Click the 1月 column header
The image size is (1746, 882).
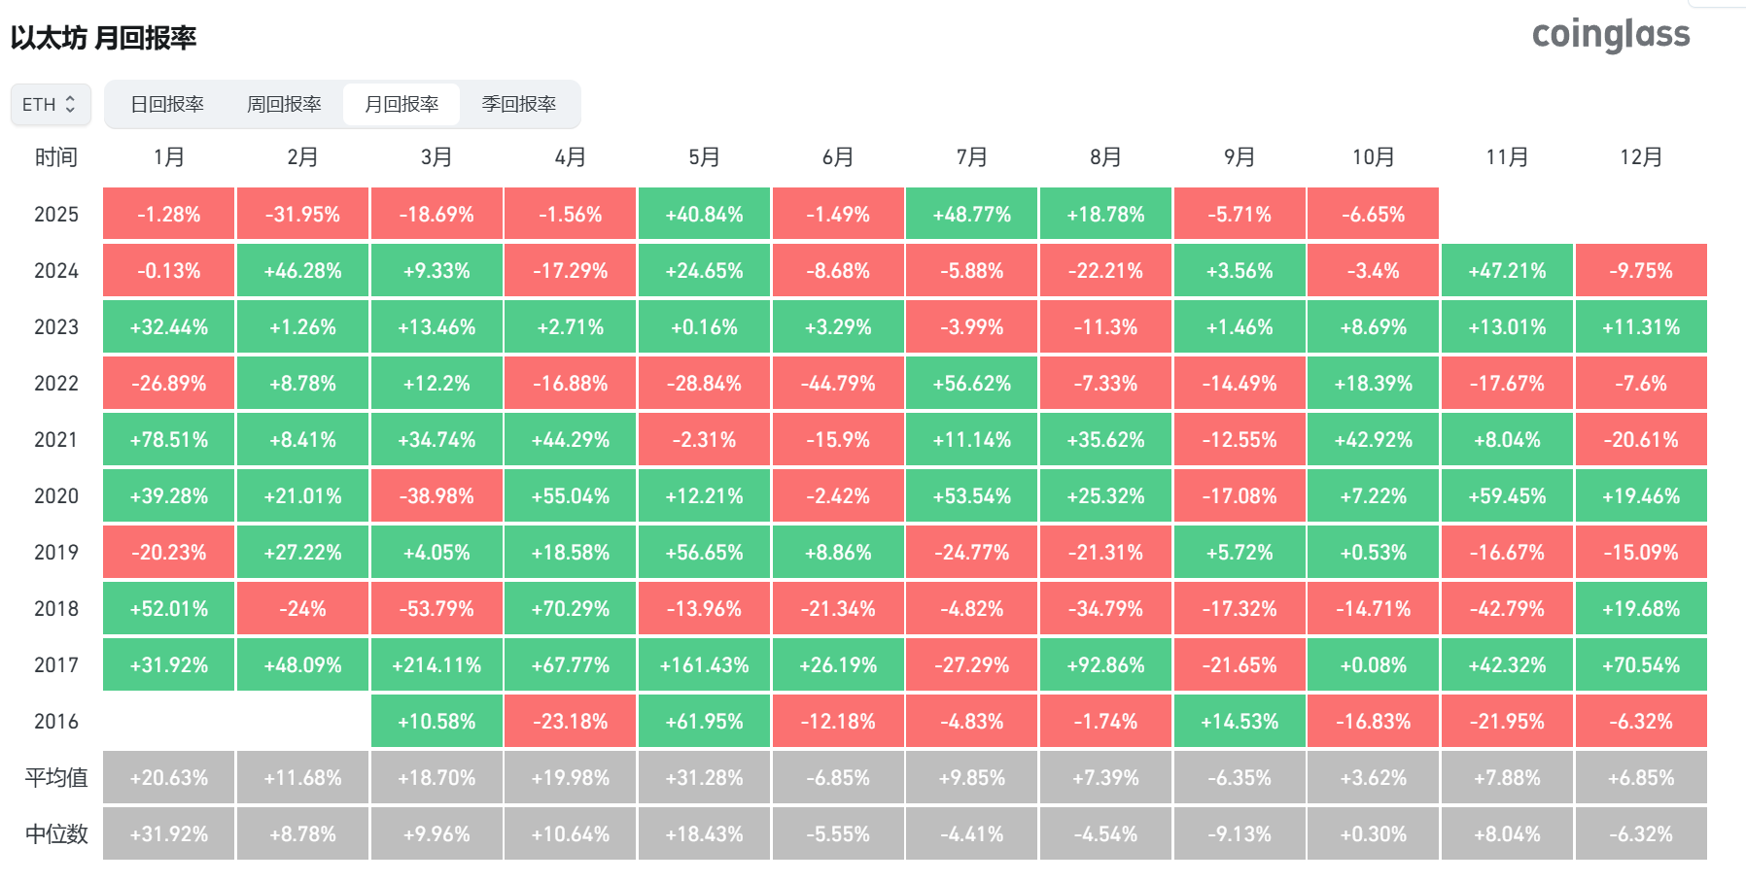[x=169, y=157]
